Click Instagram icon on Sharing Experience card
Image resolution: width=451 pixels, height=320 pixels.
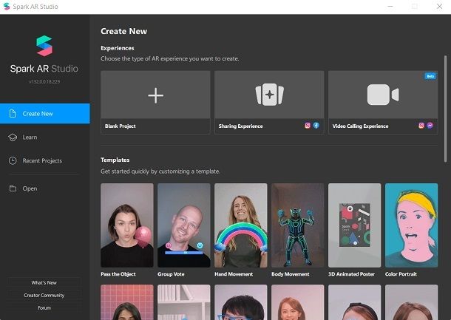coord(308,126)
